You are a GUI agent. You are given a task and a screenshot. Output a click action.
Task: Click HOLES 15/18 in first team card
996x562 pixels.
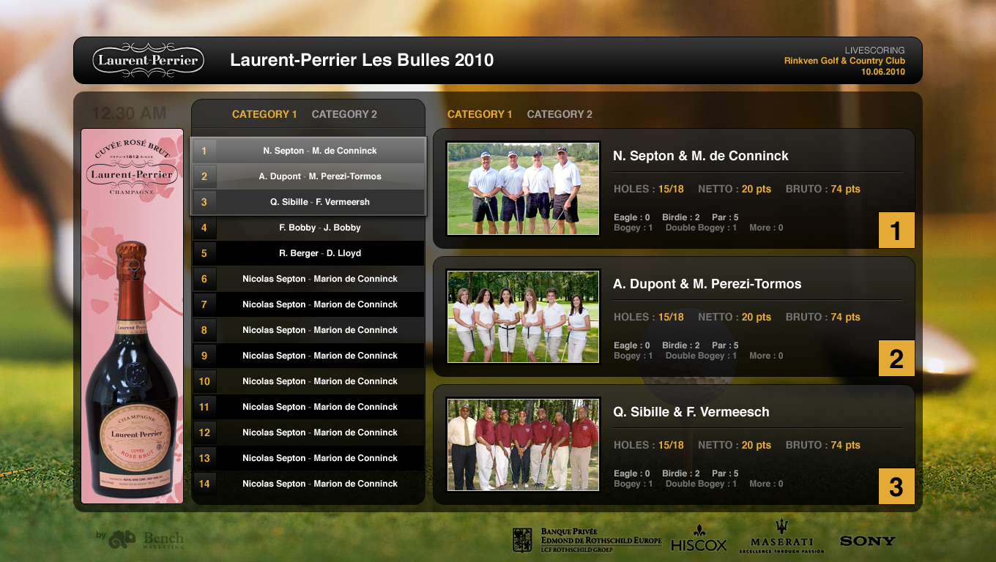click(x=649, y=189)
